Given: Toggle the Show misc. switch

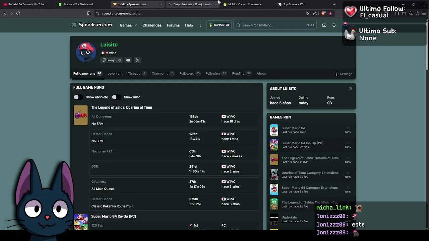Looking at the screenshot, I should [116, 97].
